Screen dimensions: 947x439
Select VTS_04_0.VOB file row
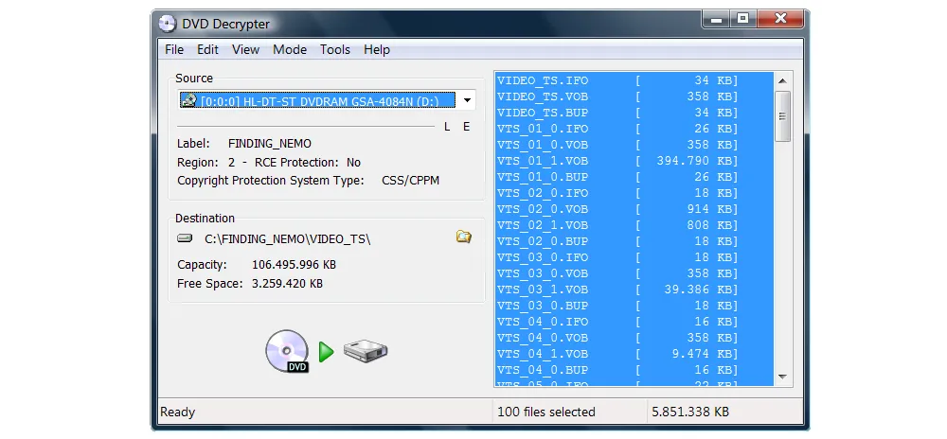(634, 338)
